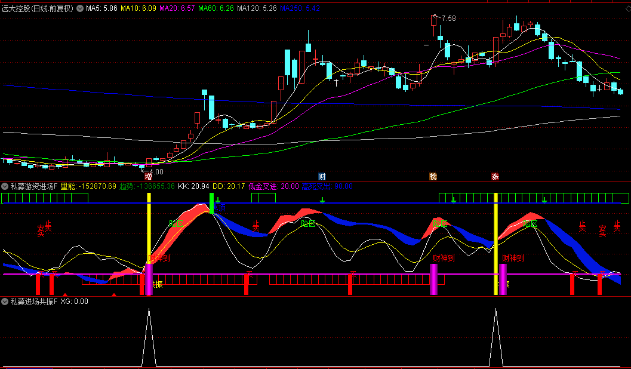Screen dimensions: 631x369
Task: Open the 远大控股 main chart dropdown arrow
Action: coord(80,9)
